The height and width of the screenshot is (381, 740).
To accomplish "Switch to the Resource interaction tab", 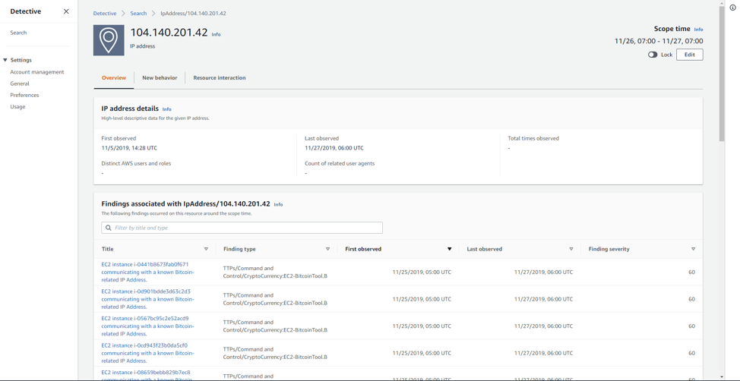I will (x=220, y=78).
